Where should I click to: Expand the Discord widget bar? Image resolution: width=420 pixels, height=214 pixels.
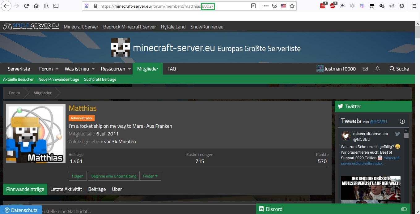(x=333, y=209)
